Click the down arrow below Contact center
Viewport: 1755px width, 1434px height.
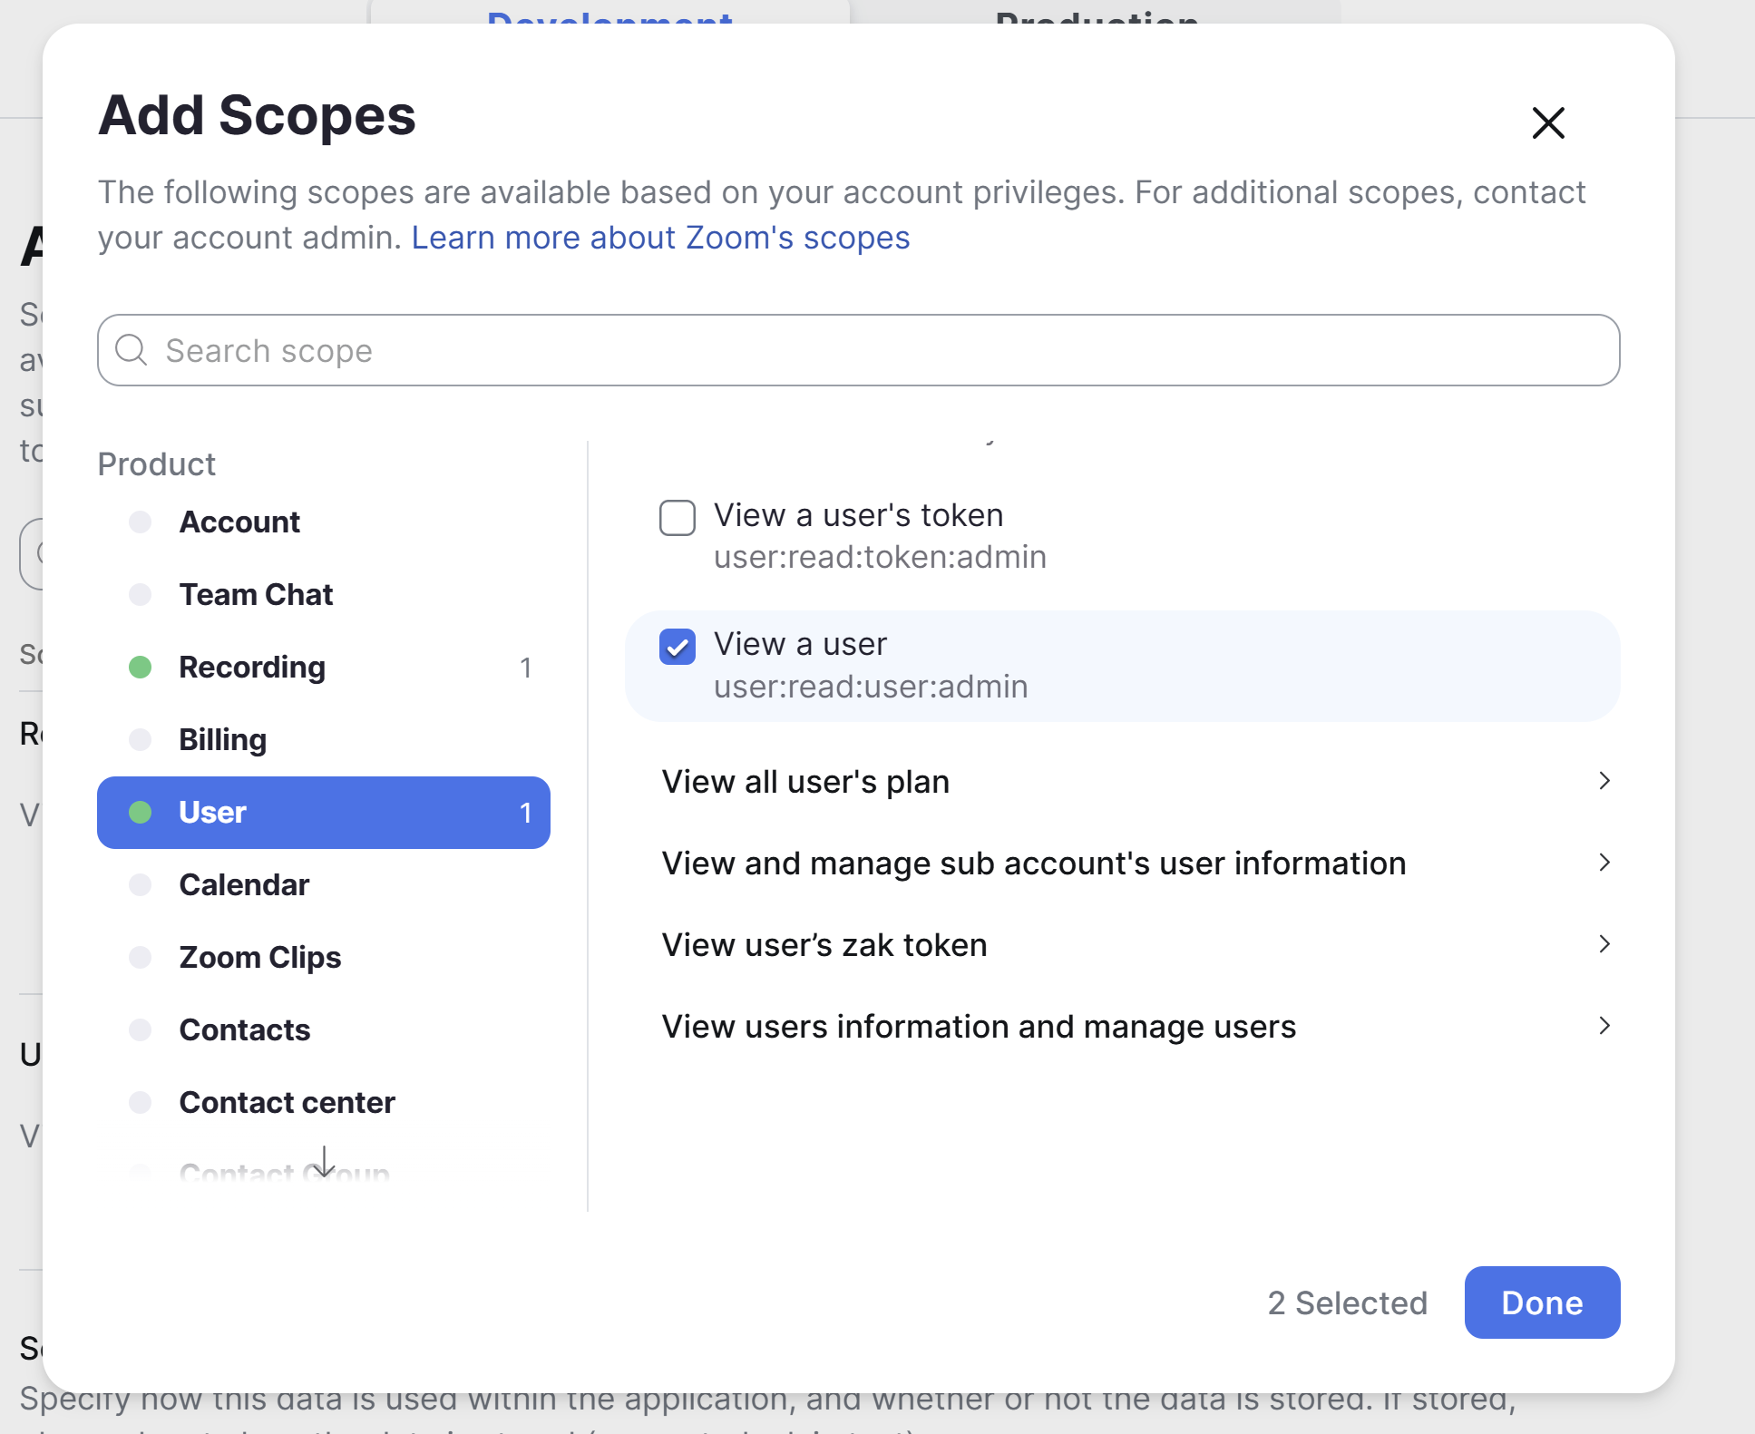click(325, 1162)
